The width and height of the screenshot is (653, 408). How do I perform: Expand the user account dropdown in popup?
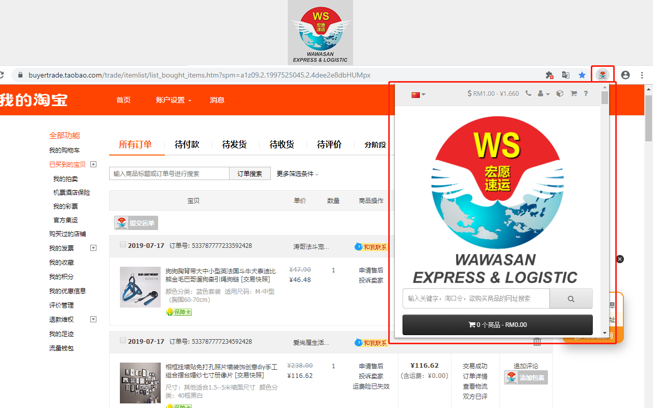(544, 94)
